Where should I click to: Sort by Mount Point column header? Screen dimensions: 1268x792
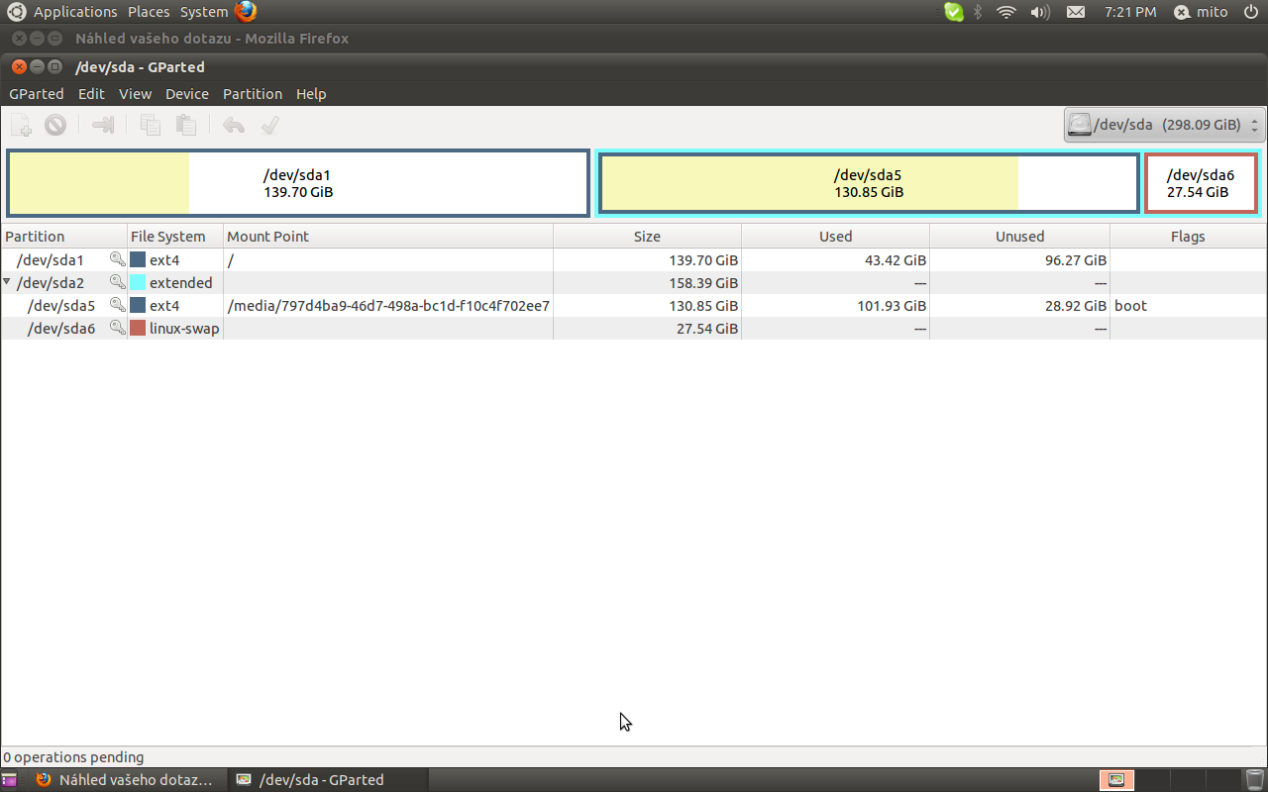pyautogui.click(x=388, y=237)
